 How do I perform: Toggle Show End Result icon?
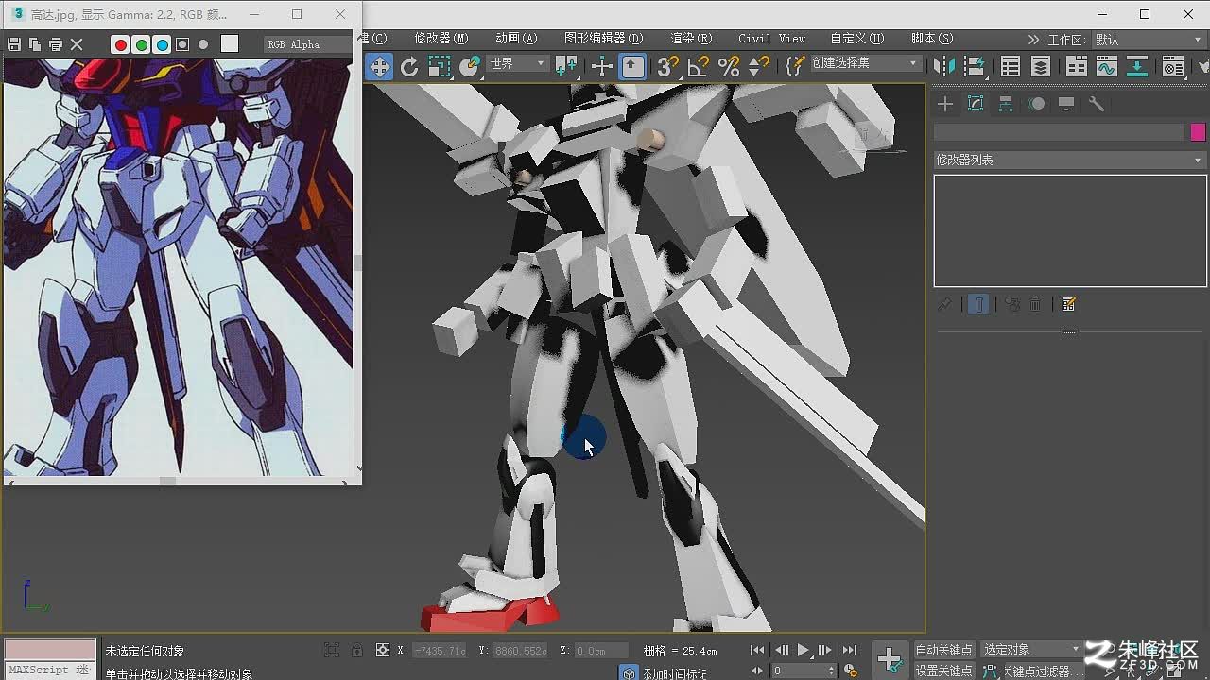[978, 304]
